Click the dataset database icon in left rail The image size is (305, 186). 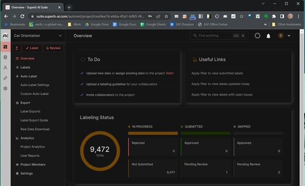point(5,57)
